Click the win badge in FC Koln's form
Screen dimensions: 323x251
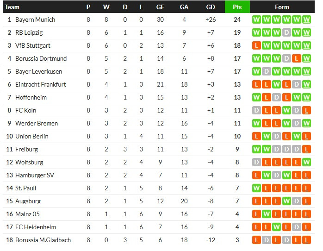click(287, 111)
